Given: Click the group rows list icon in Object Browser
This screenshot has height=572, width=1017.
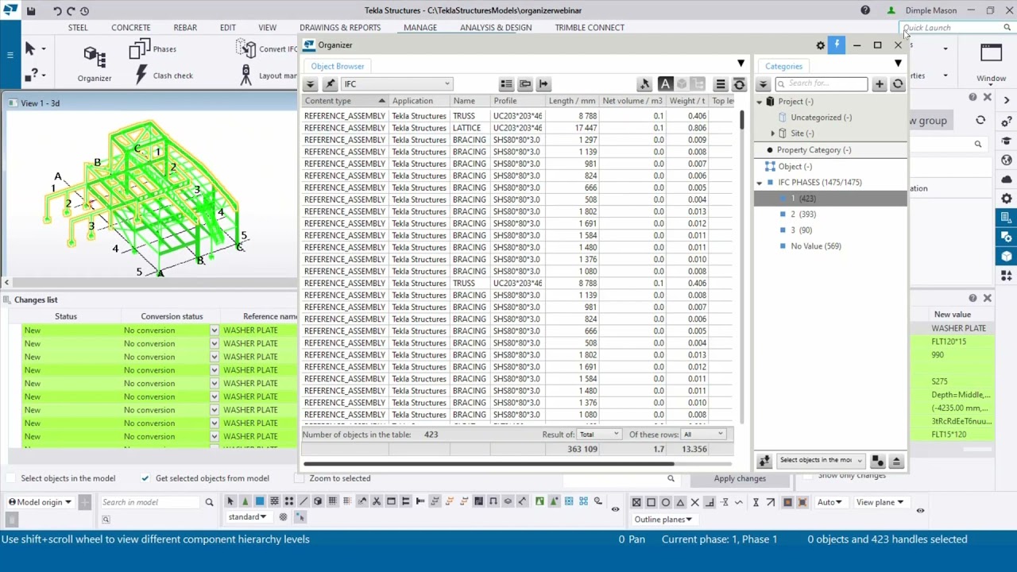Looking at the screenshot, I should pos(506,84).
